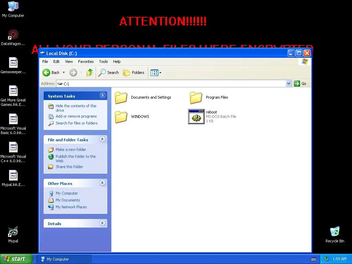The height and width of the screenshot is (264, 352).
Task: Go back with the green Back arrow
Action: pos(46,73)
